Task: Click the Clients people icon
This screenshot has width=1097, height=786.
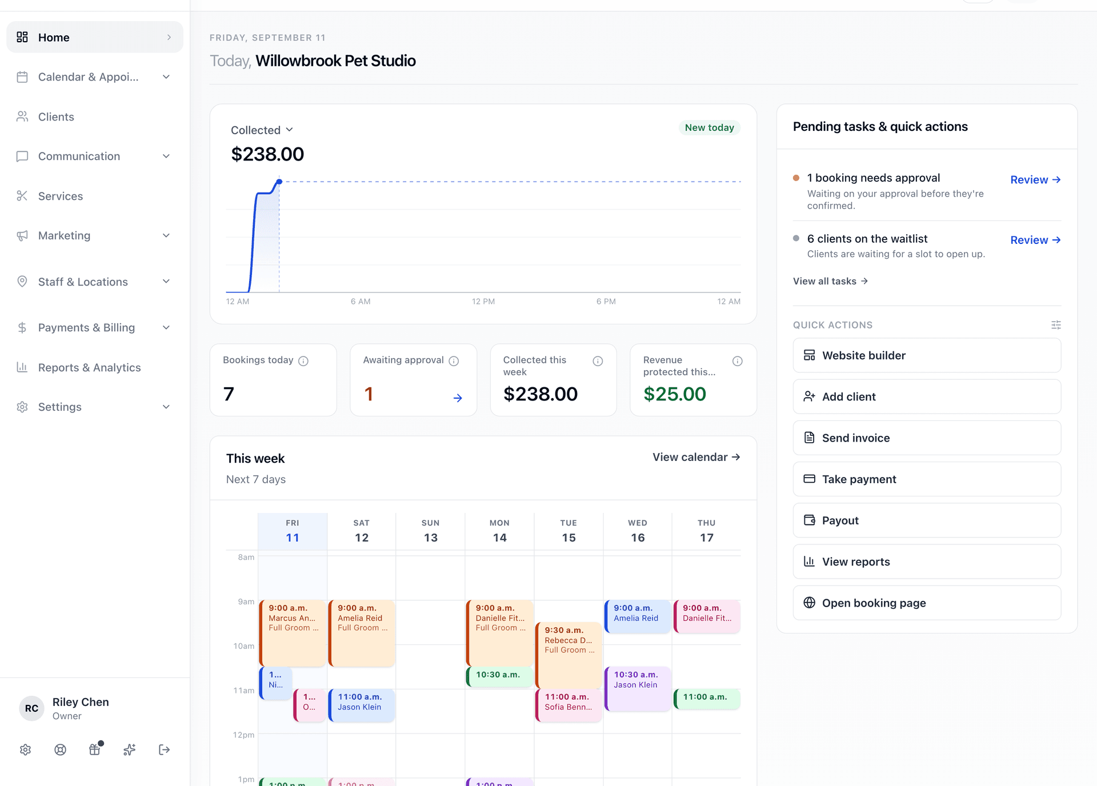Action: (x=22, y=117)
